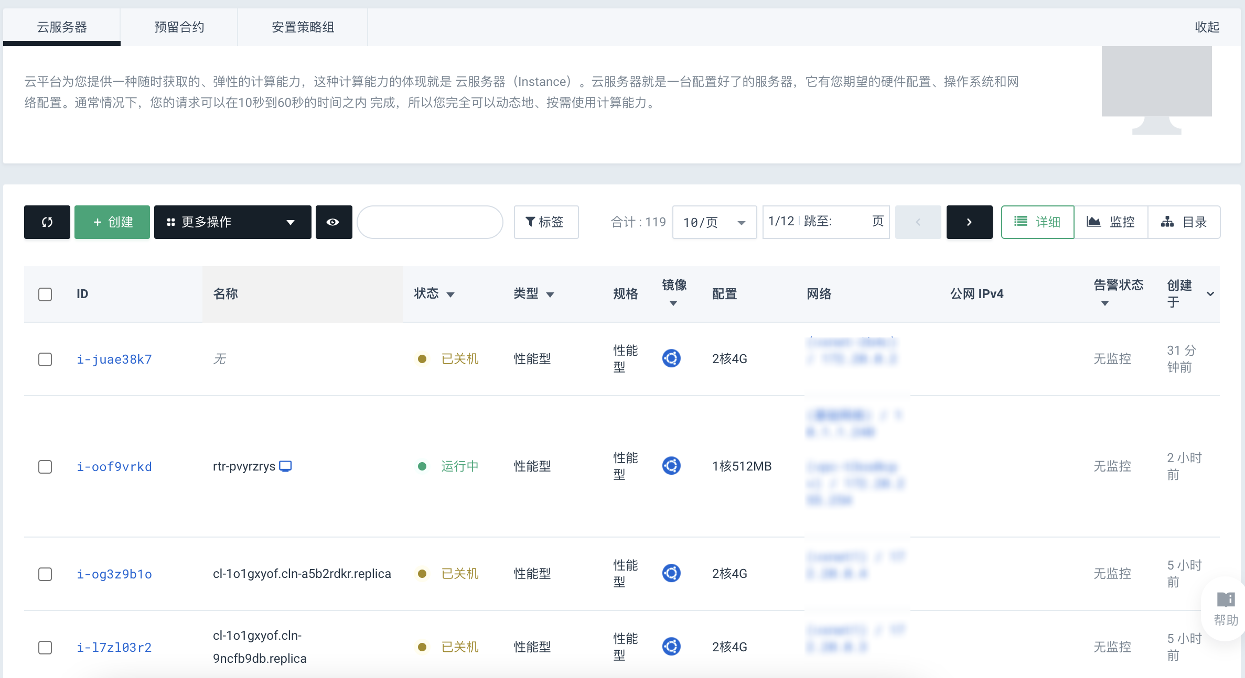Switch to 详细 detail view

[x=1037, y=222]
